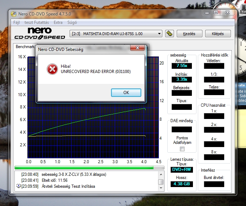Click the Véletlen access time field
The width and height of the screenshot is (246, 206).
(x=214, y=66)
